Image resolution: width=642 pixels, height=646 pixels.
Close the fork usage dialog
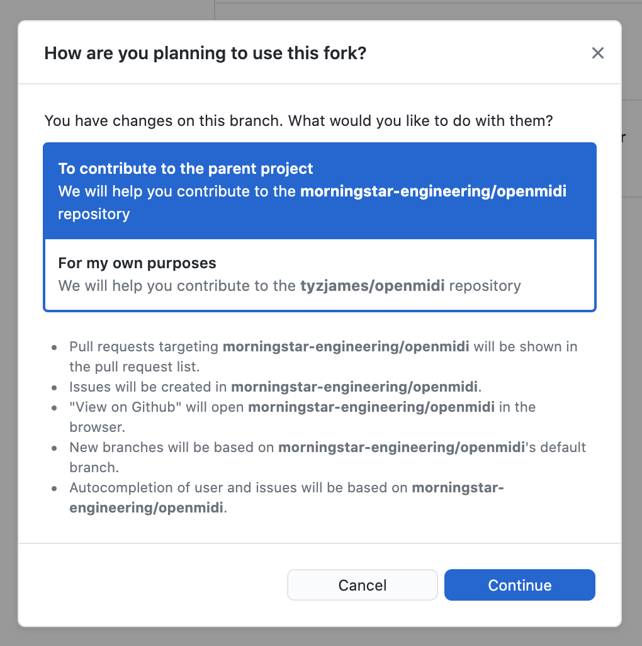[597, 53]
